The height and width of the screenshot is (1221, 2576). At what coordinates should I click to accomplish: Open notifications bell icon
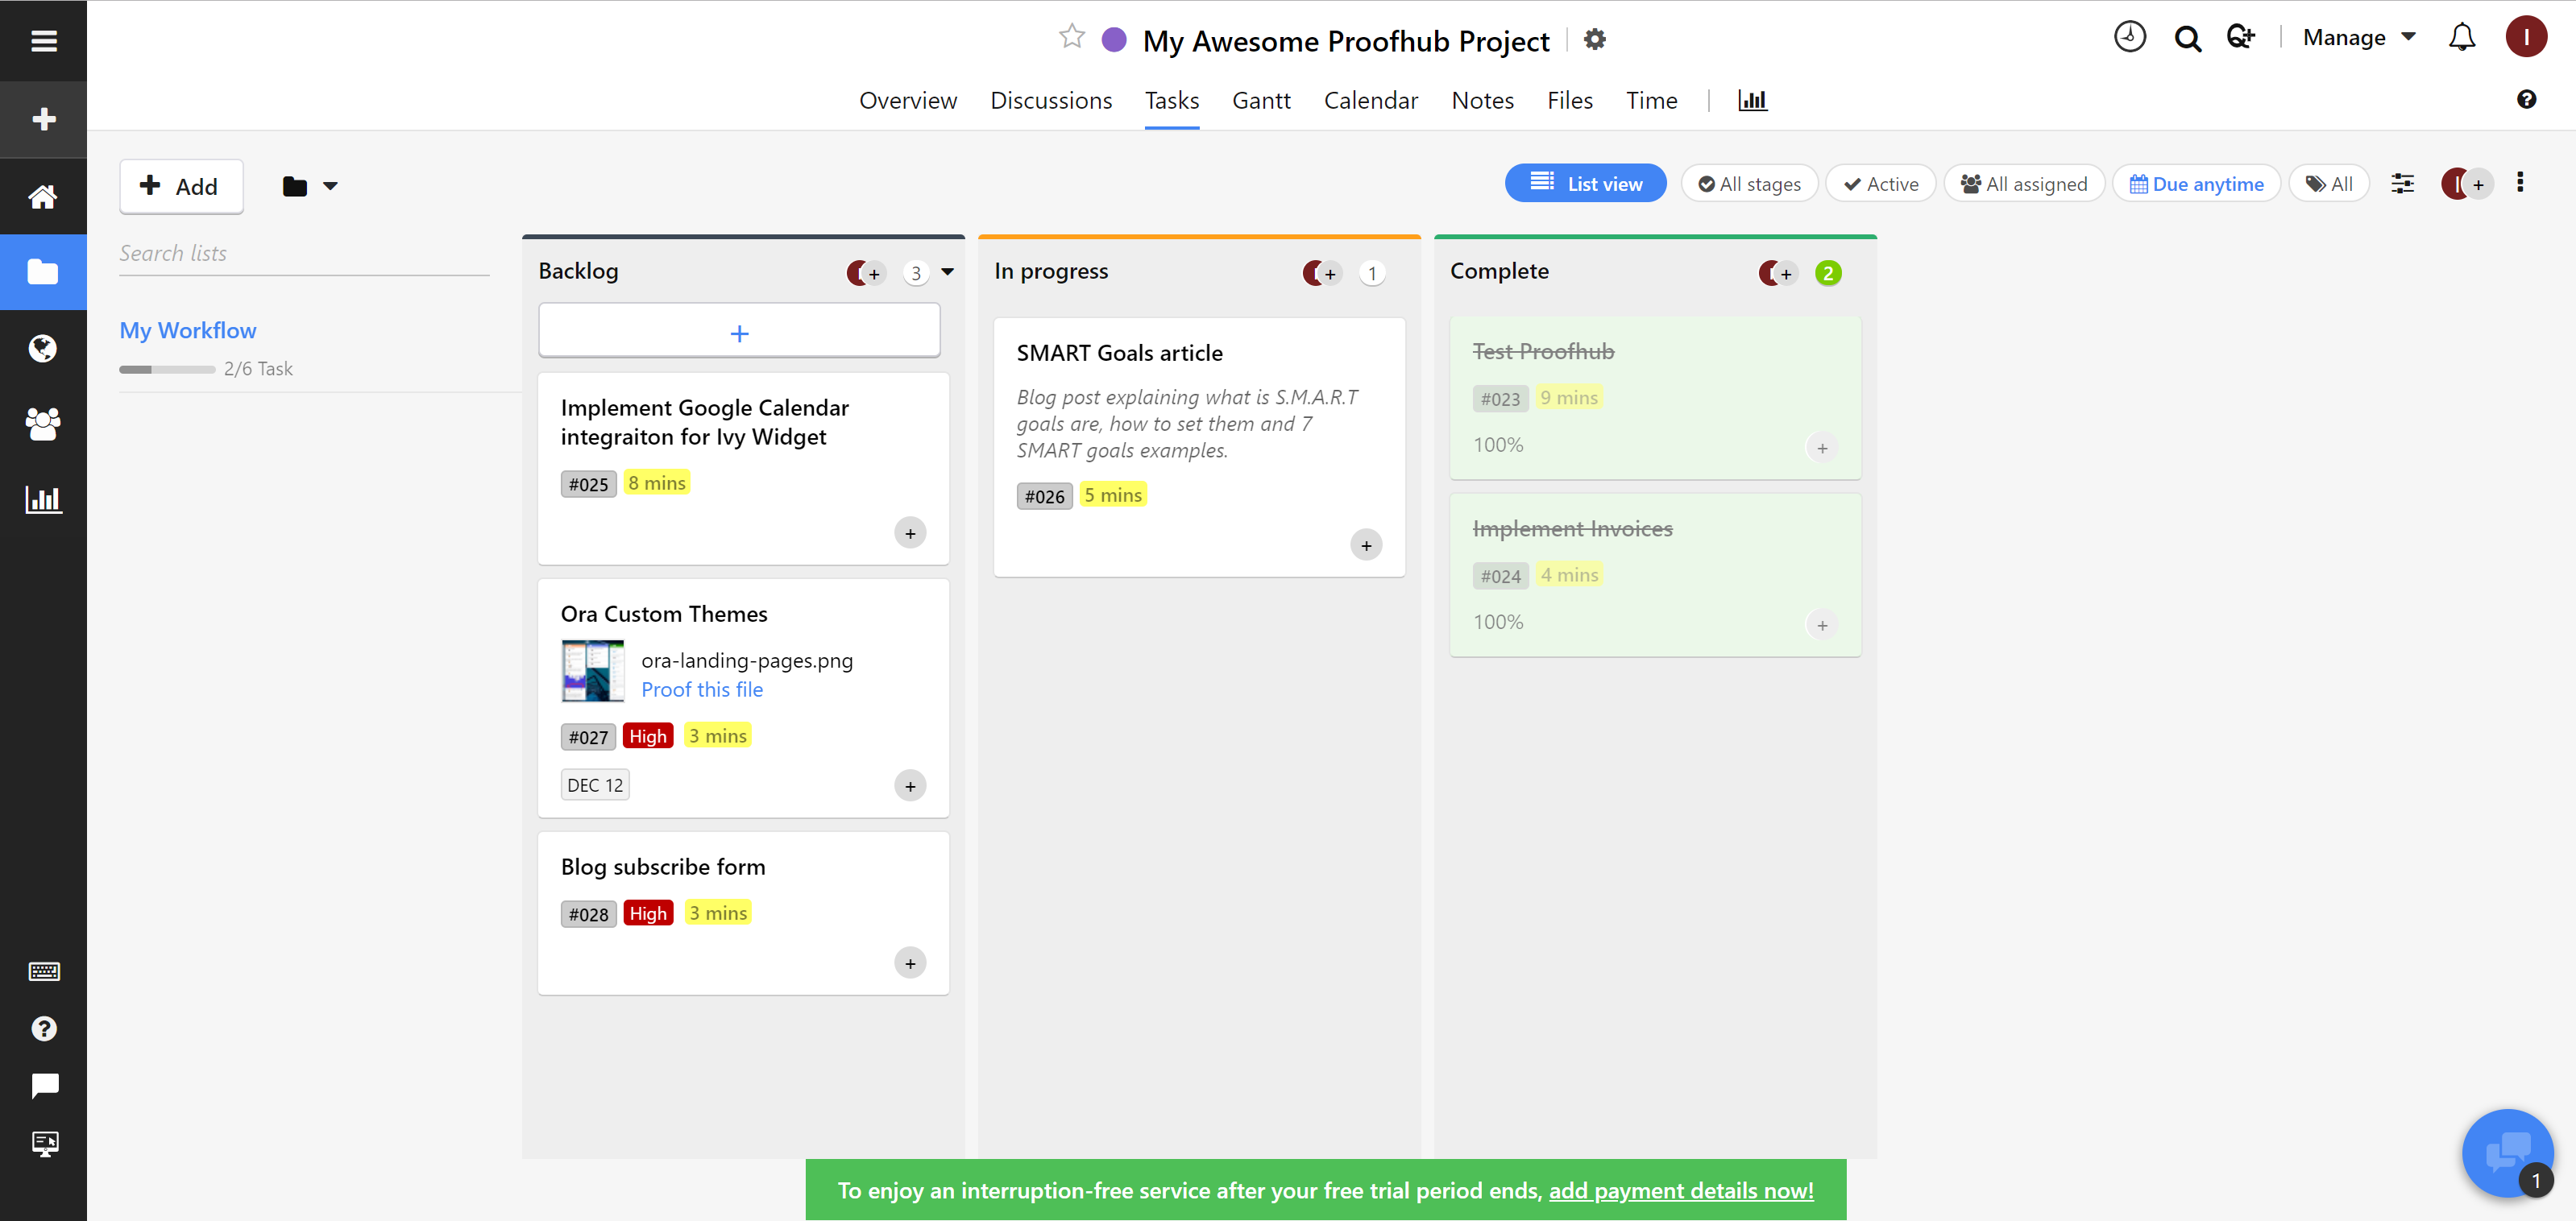[x=2463, y=37]
